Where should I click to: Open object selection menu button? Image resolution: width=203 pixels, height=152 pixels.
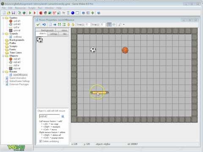click(63, 117)
